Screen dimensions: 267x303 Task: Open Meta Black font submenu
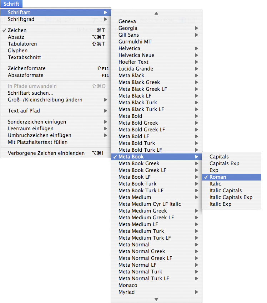pos(157,75)
